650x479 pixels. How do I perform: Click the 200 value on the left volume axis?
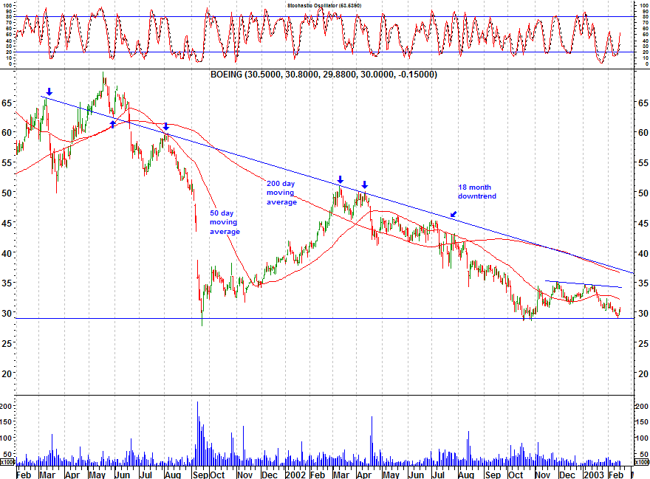point(6,406)
